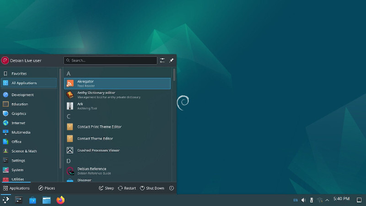366x206 pixels.
Task: Expand more session options arrow
Action: tap(172, 188)
